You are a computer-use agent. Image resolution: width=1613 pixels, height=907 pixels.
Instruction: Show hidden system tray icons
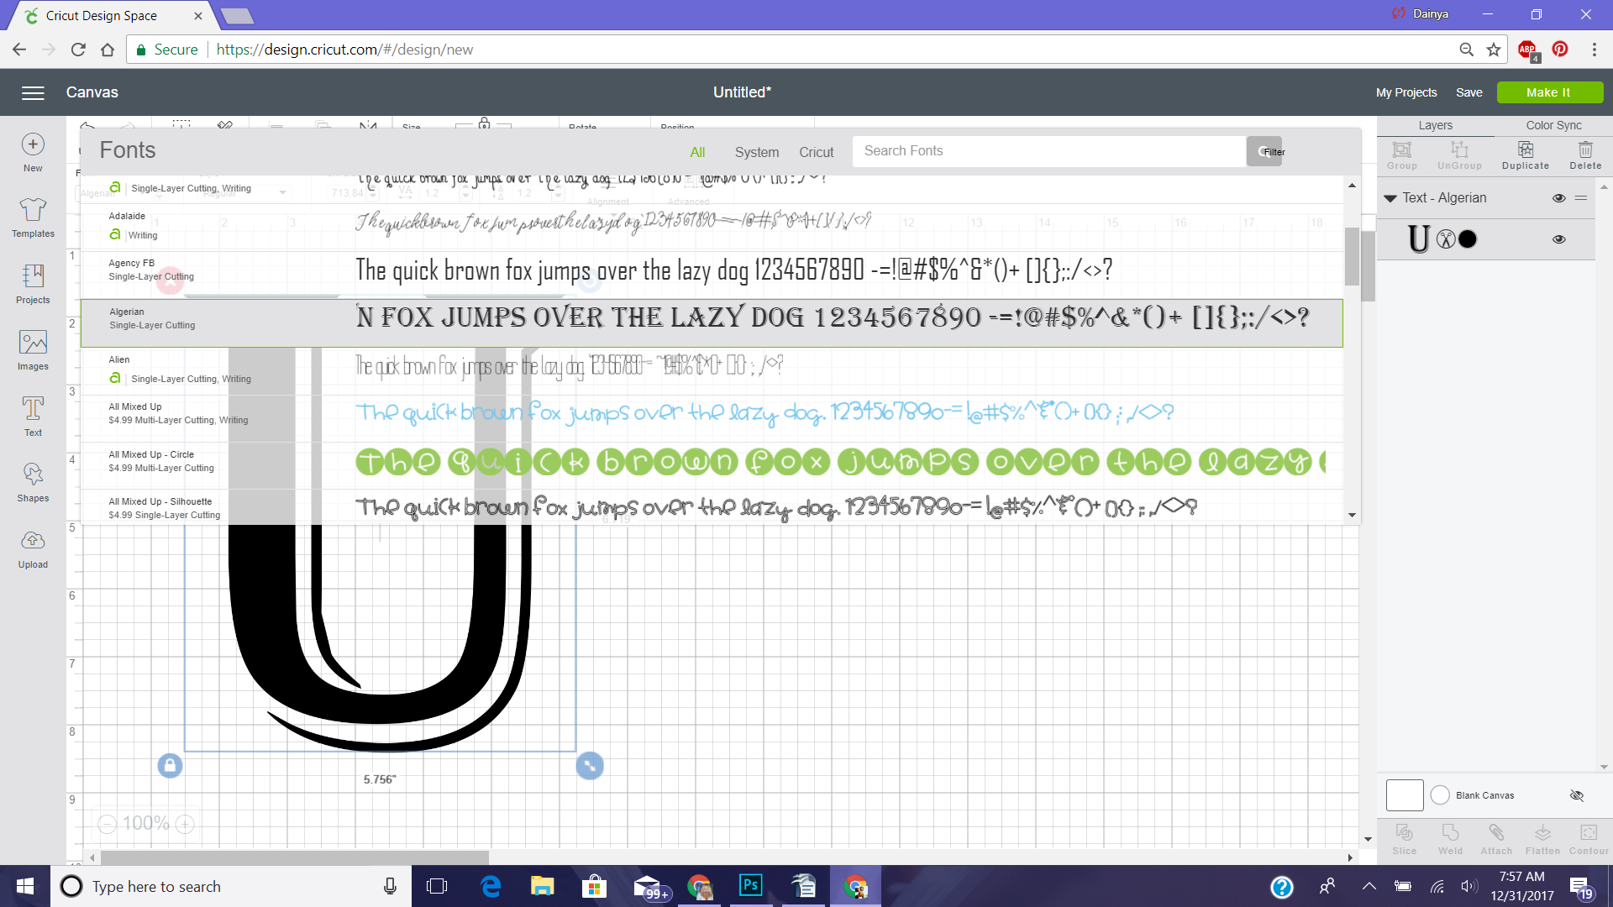tap(1369, 886)
